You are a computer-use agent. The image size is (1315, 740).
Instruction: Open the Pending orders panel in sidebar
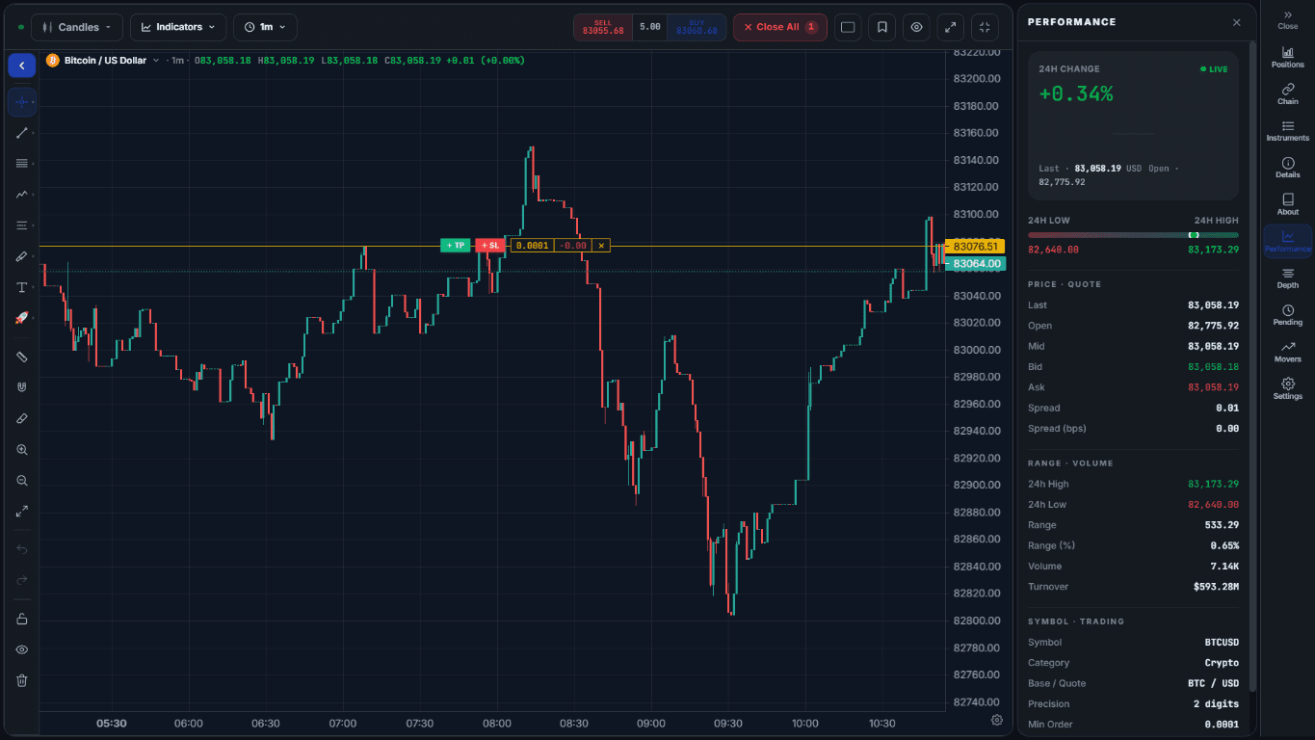point(1288,315)
